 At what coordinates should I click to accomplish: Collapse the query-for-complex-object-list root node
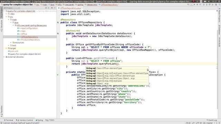pyautogui.click(x=4, y=11)
